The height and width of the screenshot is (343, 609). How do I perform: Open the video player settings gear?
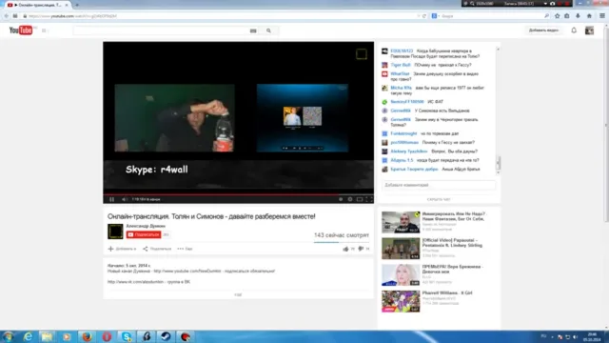pos(350,199)
